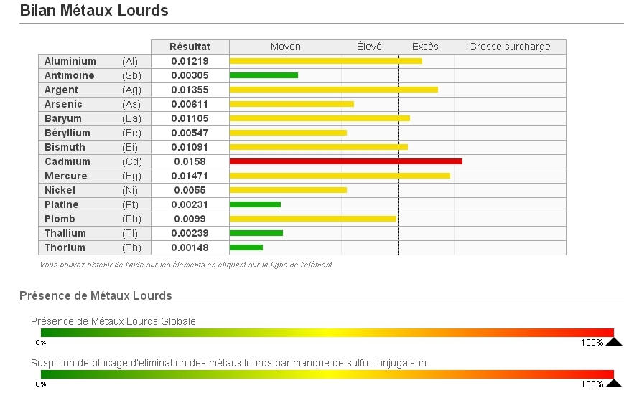Click the Thorium result value 0.00148

(190, 247)
